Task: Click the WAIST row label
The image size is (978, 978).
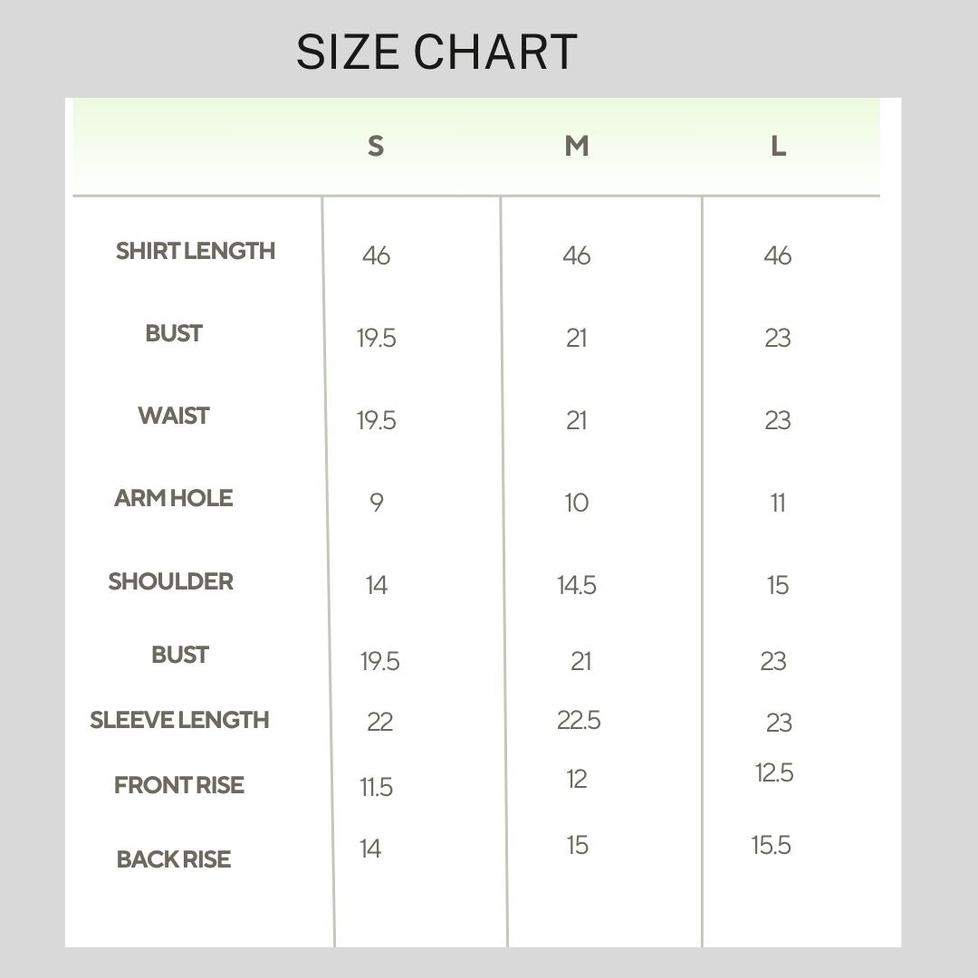Action: coord(173,416)
